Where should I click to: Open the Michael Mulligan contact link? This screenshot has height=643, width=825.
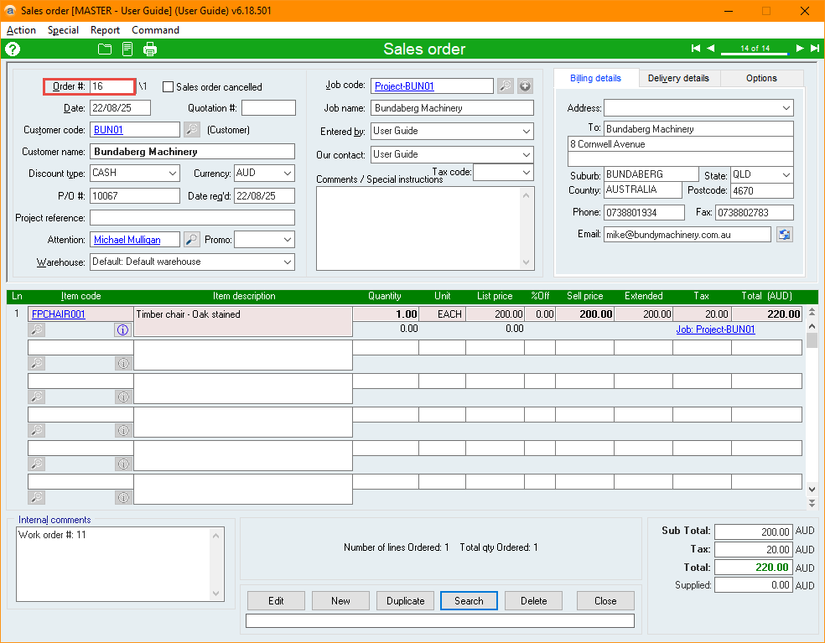(x=127, y=240)
